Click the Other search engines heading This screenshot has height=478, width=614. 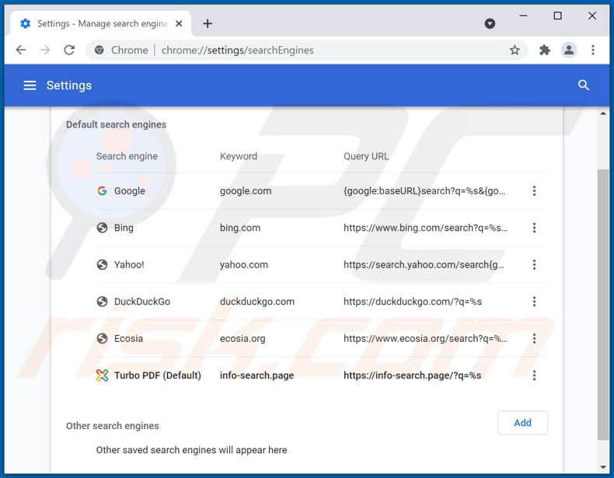click(x=113, y=426)
